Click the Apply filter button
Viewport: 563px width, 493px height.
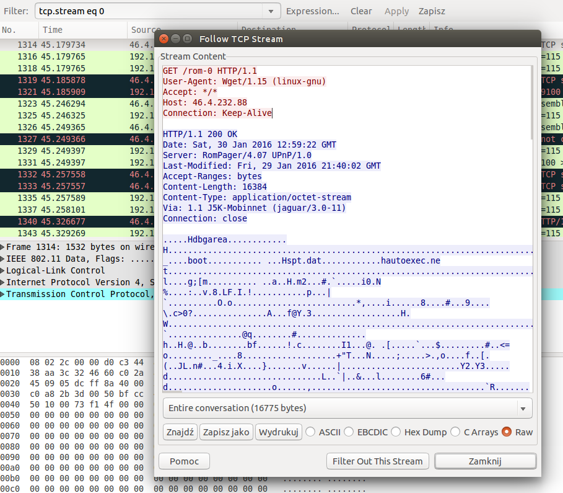(396, 11)
